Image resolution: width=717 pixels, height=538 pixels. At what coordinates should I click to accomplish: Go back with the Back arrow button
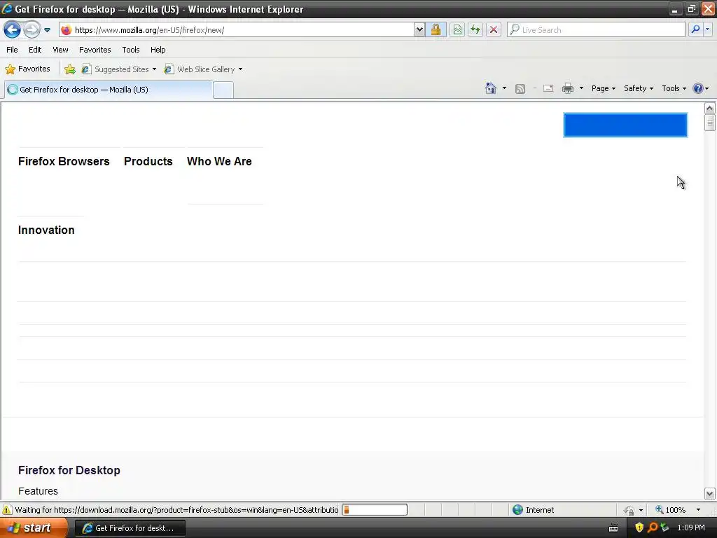(x=13, y=30)
